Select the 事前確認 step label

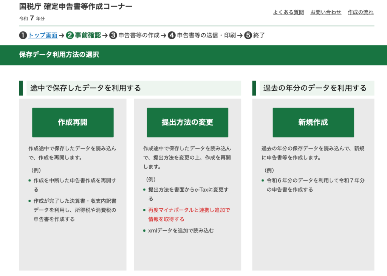pyautogui.click(x=88, y=36)
